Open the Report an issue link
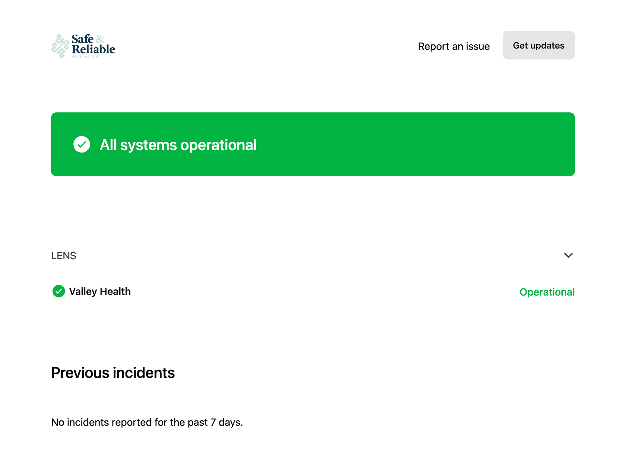 pos(454,46)
